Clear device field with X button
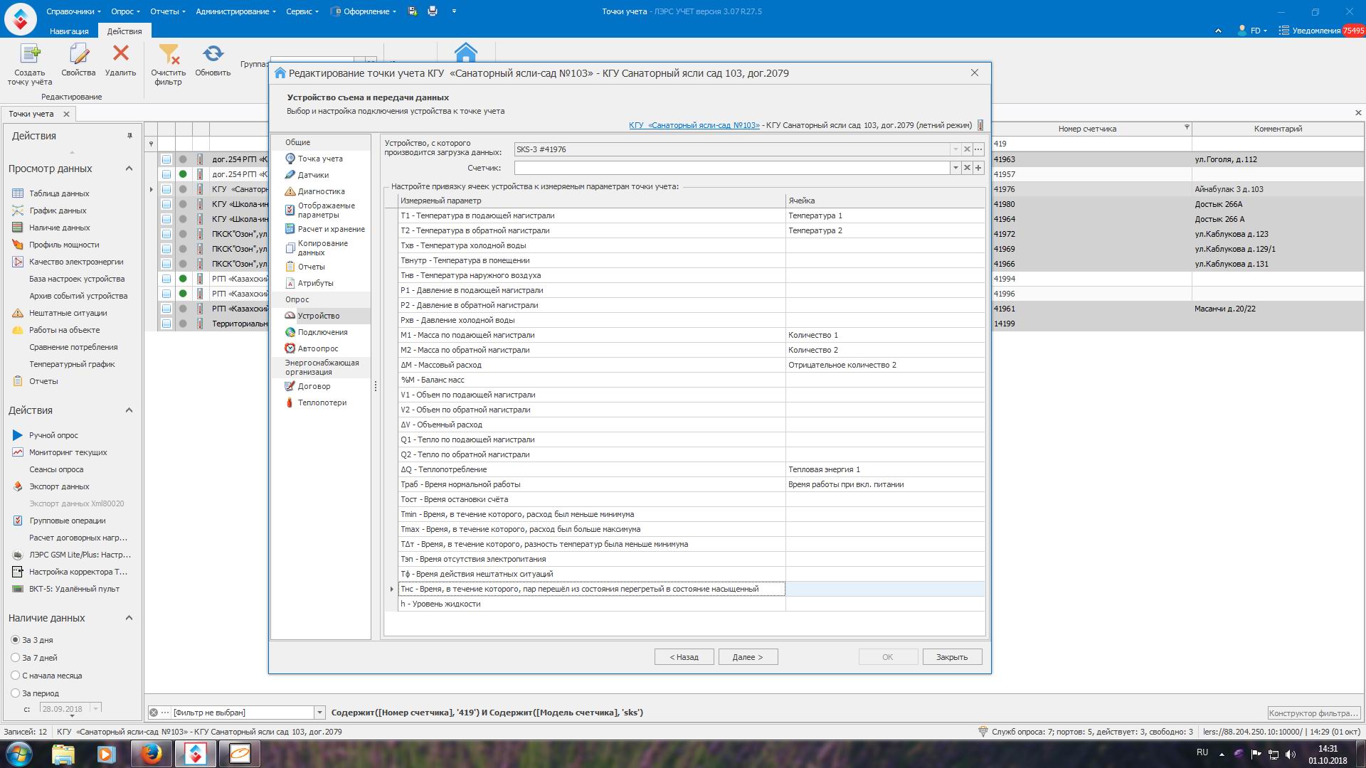This screenshot has height=768, width=1366. [967, 149]
